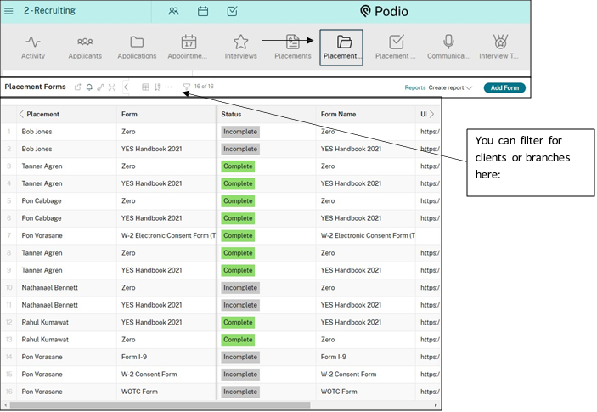Click Tanner Agren in row 9
Screen dimensions: 597x412
[x=42, y=270]
